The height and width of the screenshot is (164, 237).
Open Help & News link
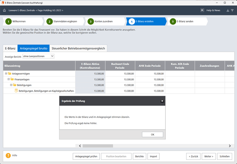(213, 10)
